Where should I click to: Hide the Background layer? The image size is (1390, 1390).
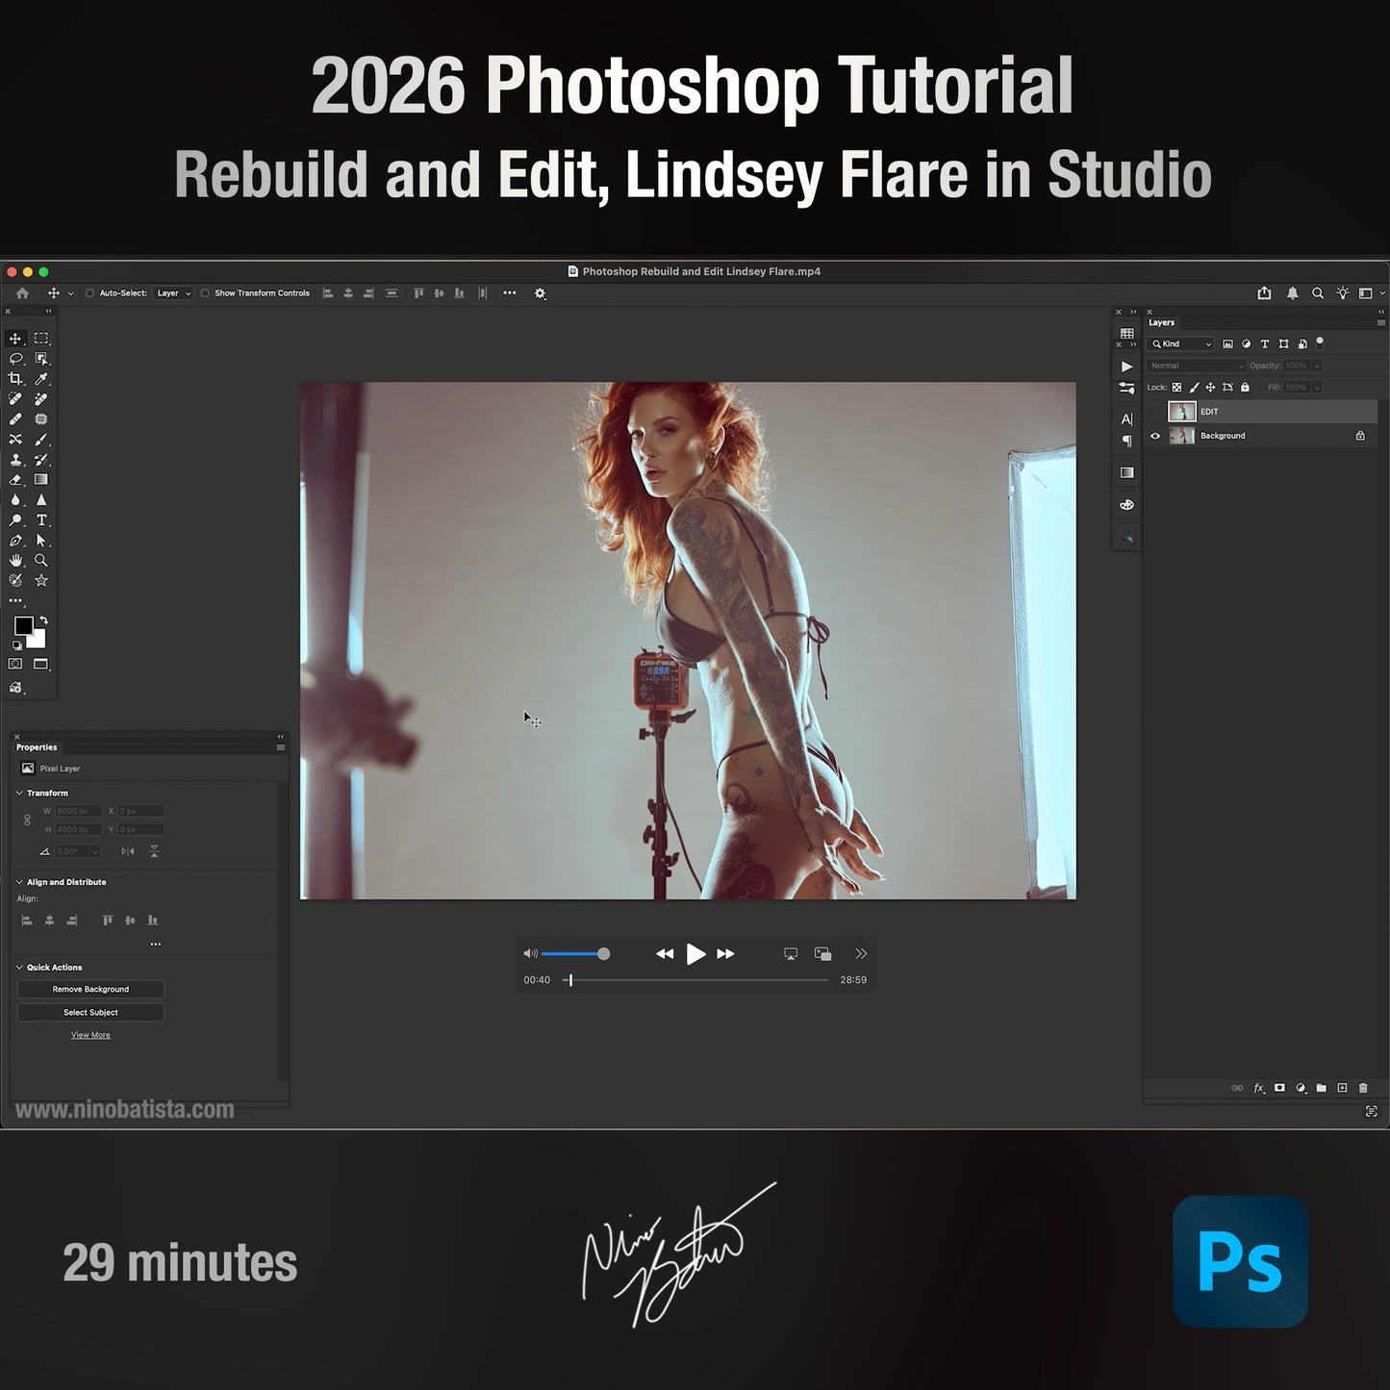pyautogui.click(x=1155, y=436)
